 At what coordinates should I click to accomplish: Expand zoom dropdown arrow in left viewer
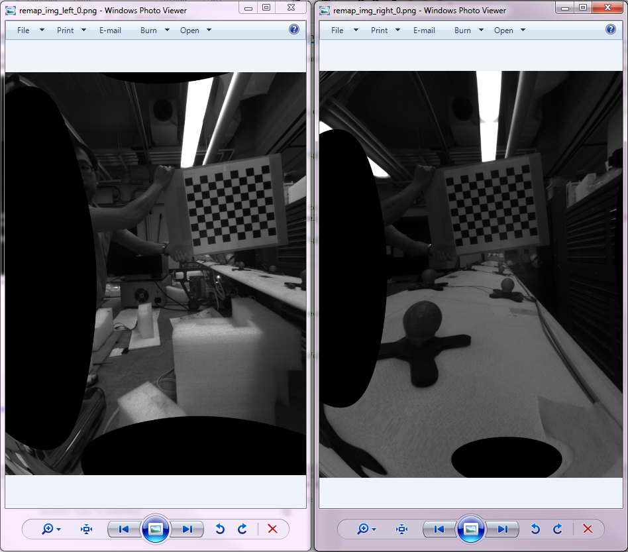coord(59,529)
